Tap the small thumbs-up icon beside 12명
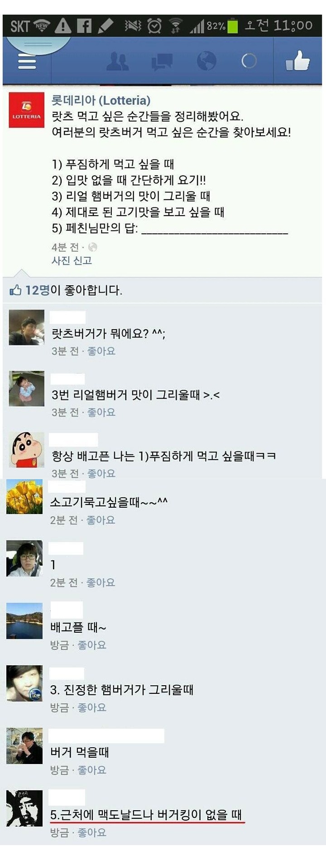 pos(15,290)
